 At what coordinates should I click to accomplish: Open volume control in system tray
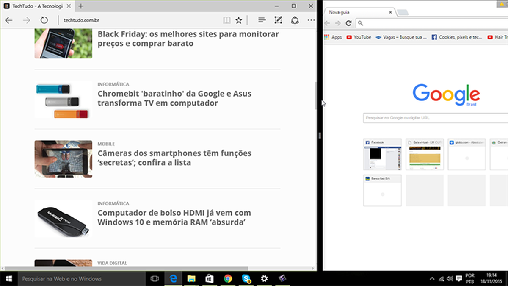tap(450, 278)
